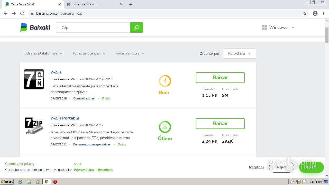Switch to the Human Verification tab

[95, 4]
